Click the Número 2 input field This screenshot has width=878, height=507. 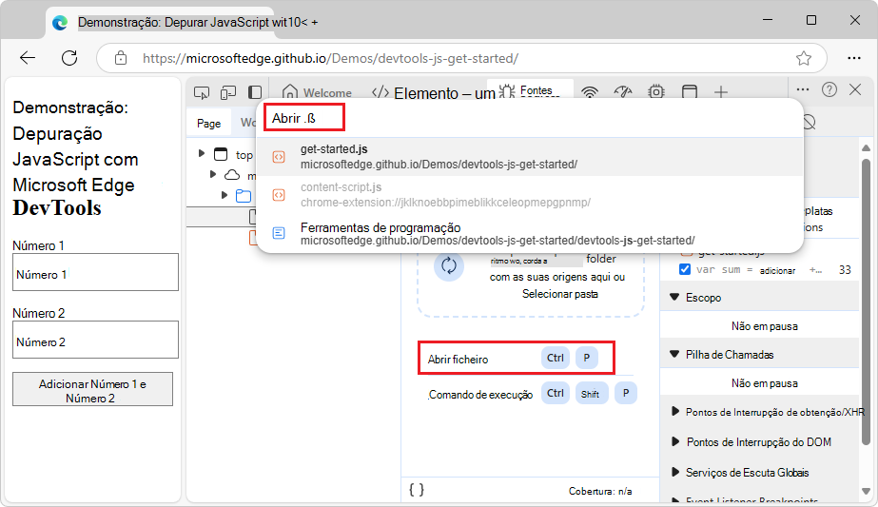(x=96, y=340)
